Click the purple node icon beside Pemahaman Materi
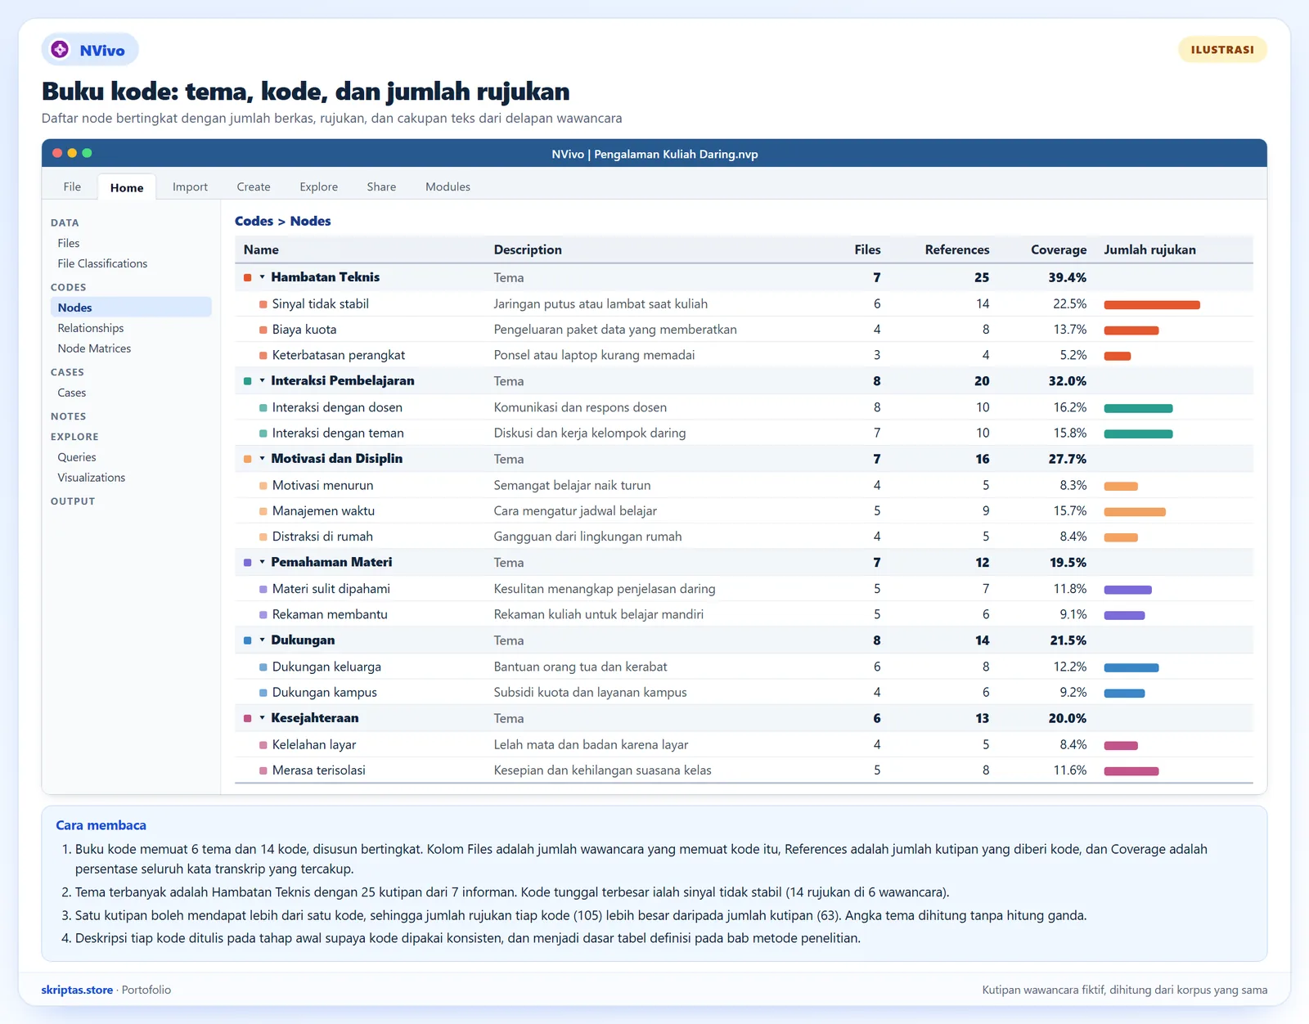Screen dimensions: 1309x1024 [248, 563]
